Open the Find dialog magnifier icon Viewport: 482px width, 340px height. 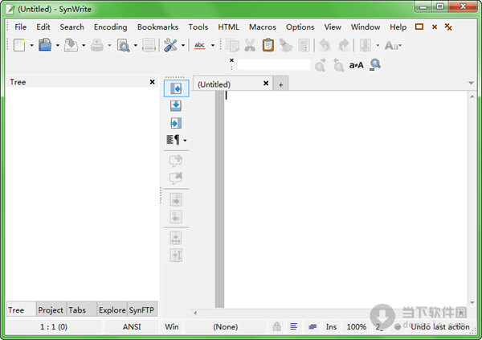(x=375, y=64)
